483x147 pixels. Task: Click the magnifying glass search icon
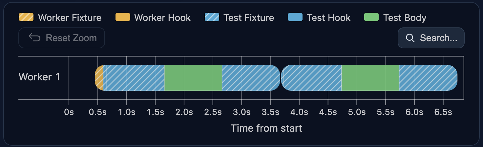coord(410,38)
